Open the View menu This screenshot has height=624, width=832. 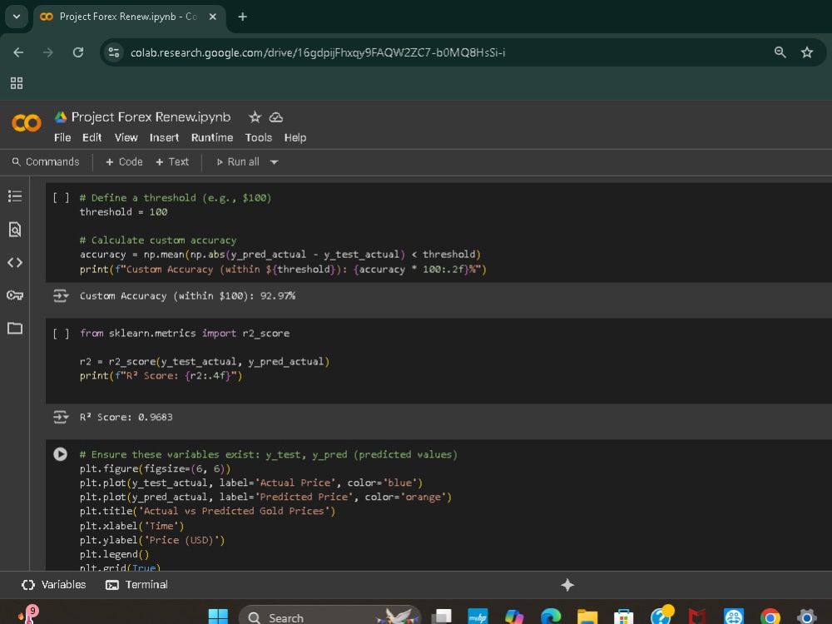(126, 137)
